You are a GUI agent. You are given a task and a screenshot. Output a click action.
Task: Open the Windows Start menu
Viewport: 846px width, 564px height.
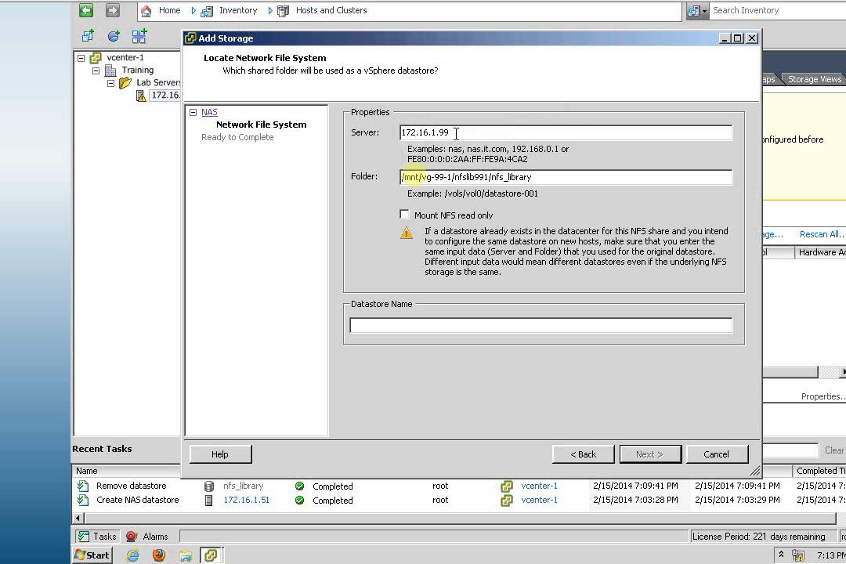click(92, 555)
